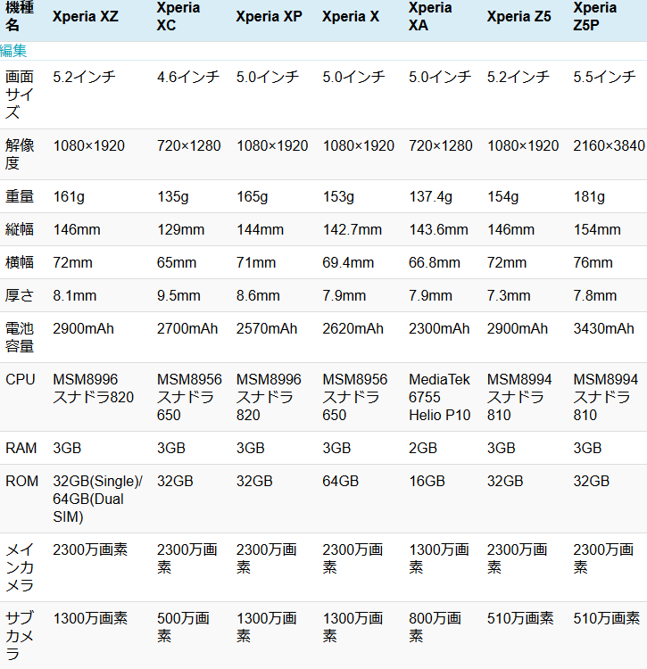Click the 129mm height cell
The height and width of the screenshot is (669, 647).
click(180, 229)
